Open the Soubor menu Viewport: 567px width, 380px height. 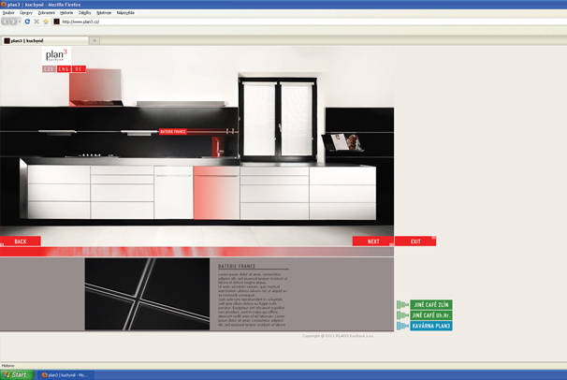[8, 13]
